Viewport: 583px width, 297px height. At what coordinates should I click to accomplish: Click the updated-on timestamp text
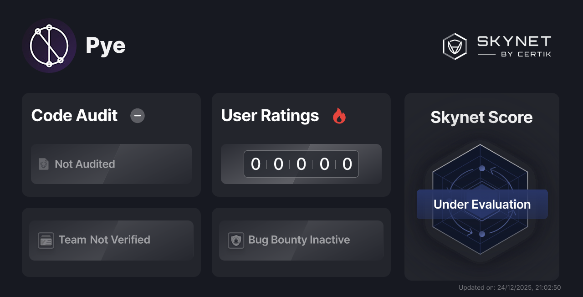pyautogui.click(x=510, y=287)
